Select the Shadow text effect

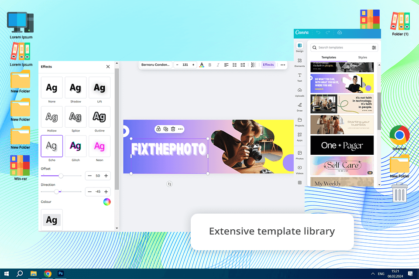tap(76, 88)
